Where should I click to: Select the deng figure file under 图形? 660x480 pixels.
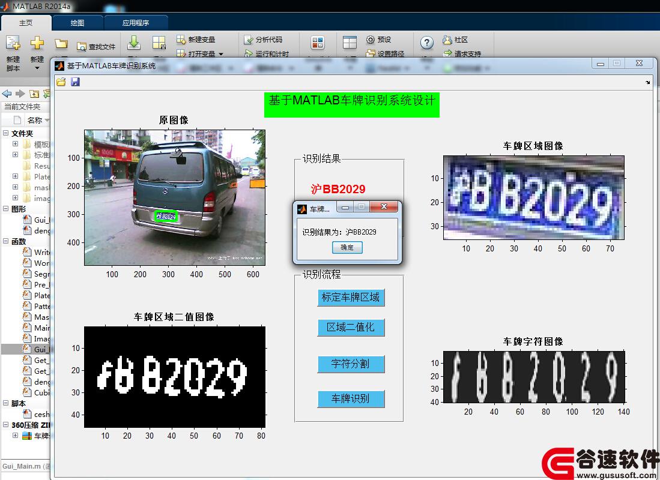tap(36, 230)
